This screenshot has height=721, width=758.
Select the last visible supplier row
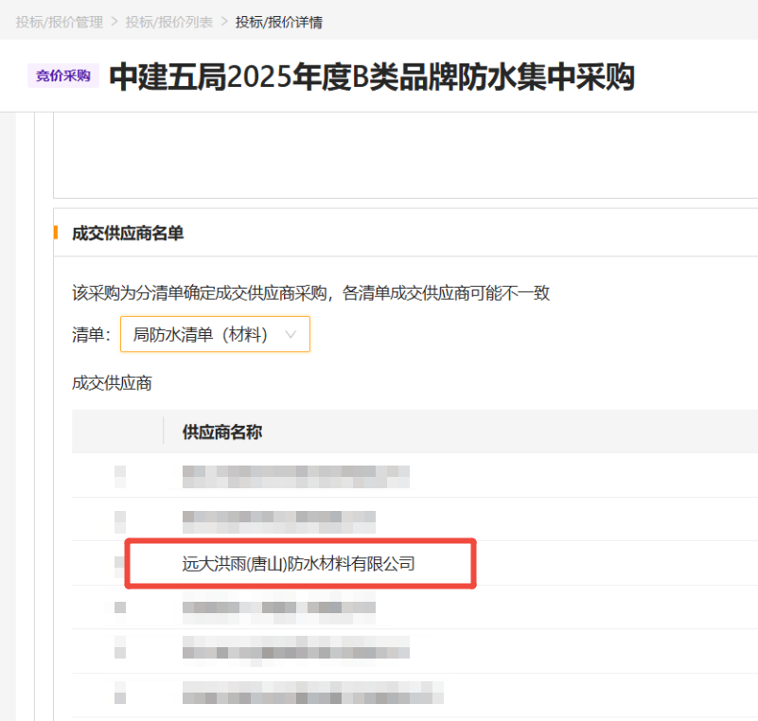coord(312,694)
